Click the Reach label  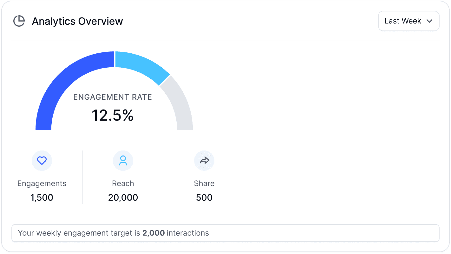pos(123,184)
